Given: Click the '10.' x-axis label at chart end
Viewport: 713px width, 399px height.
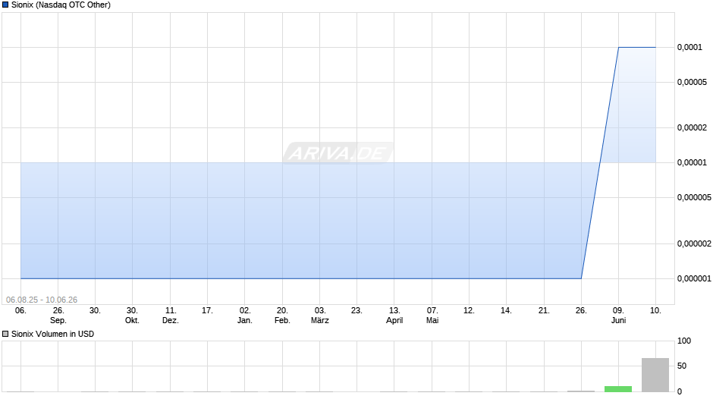Looking at the screenshot, I should click(655, 311).
